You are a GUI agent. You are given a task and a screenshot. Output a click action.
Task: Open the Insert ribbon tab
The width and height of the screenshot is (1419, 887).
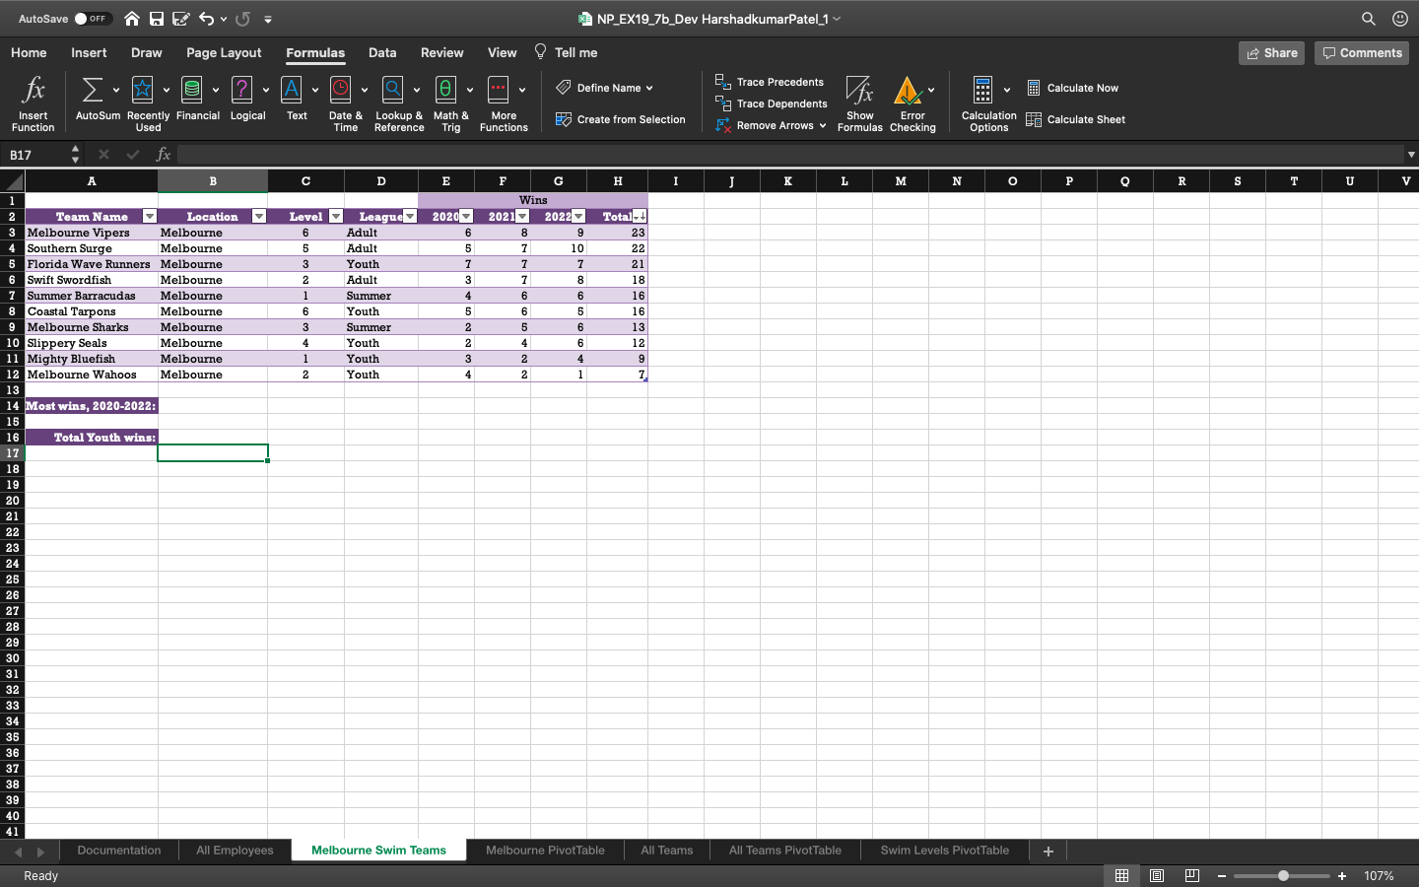(89, 53)
